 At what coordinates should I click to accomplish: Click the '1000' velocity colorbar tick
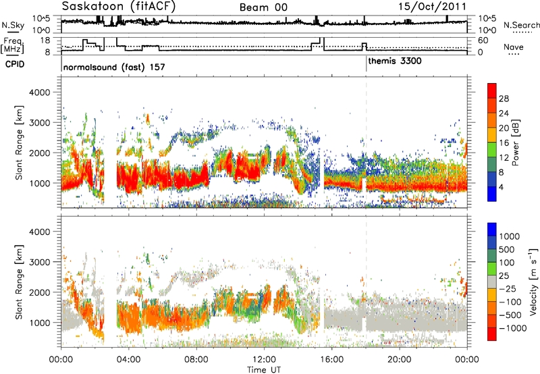(x=510, y=236)
